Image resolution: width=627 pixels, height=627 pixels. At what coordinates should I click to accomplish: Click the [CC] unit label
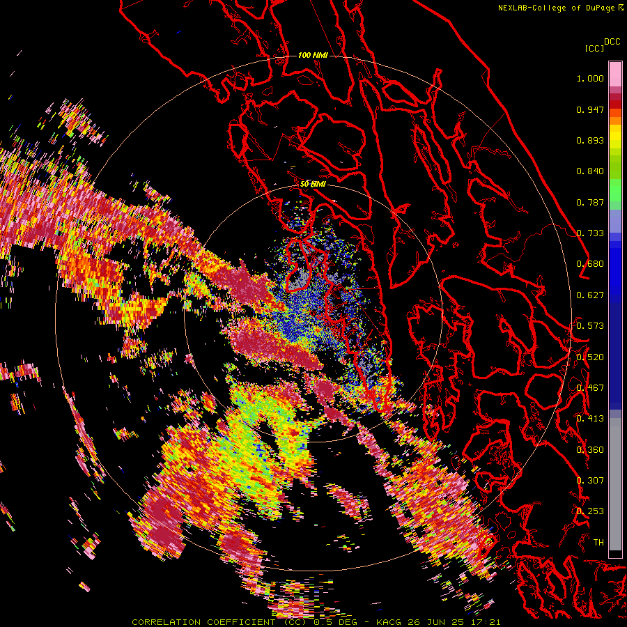click(x=594, y=48)
